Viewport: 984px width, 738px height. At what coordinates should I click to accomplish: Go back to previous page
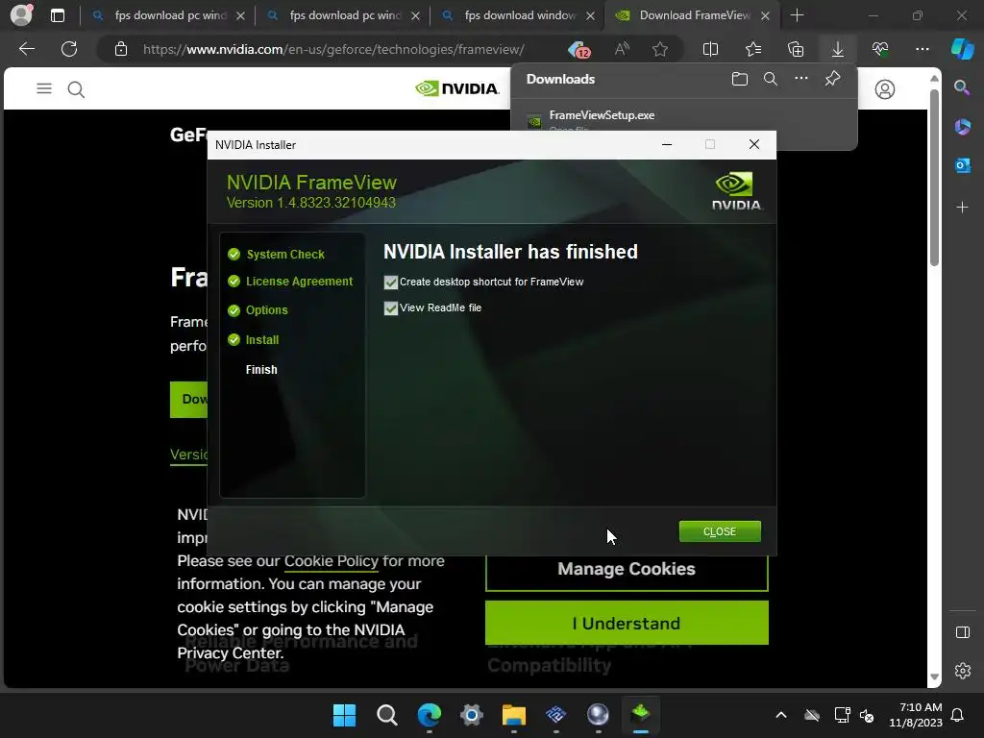(26, 49)
